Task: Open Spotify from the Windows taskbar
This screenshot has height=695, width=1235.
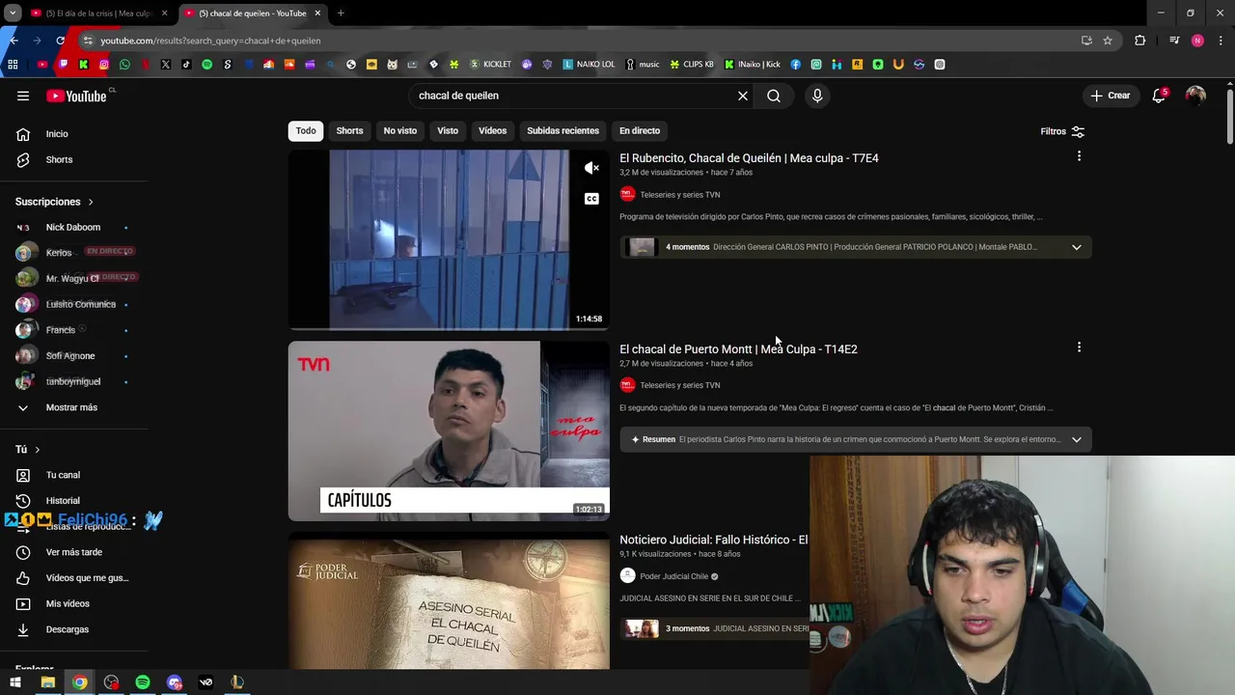Action: click(143, 682)
